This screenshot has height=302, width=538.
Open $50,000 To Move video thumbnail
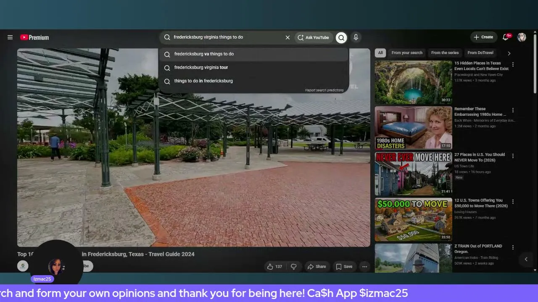[414, 219]
